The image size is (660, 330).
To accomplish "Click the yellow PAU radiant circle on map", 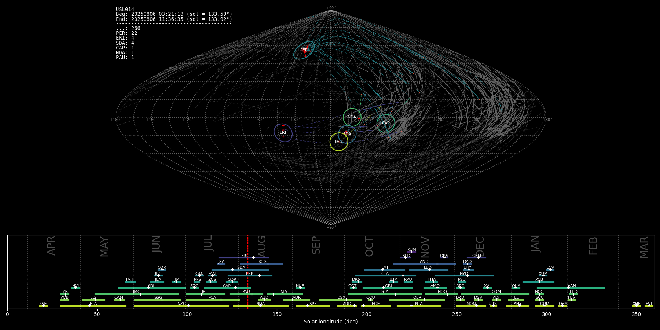I will click(x=339, y=142).
